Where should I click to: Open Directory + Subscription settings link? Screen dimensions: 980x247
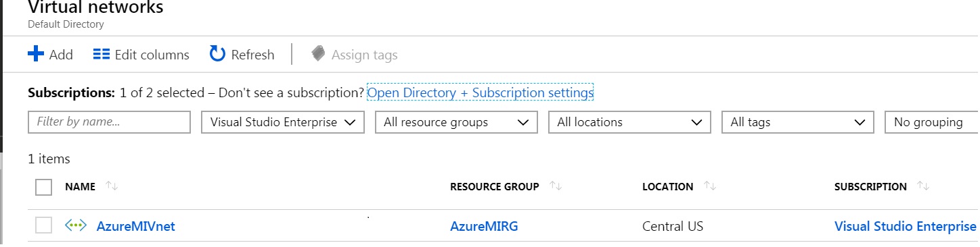[x=481, y=92]
